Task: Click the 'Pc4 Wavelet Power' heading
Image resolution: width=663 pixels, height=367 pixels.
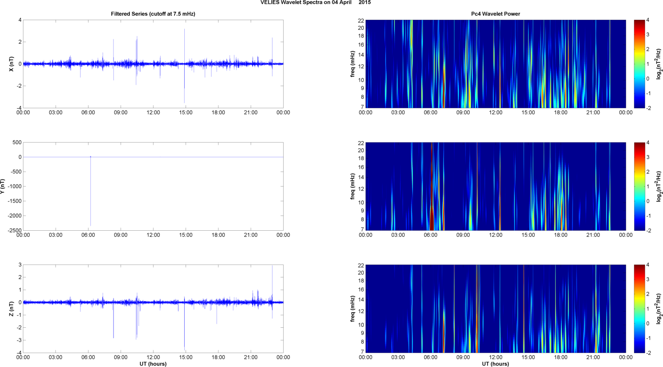Action: click(495, 14)
